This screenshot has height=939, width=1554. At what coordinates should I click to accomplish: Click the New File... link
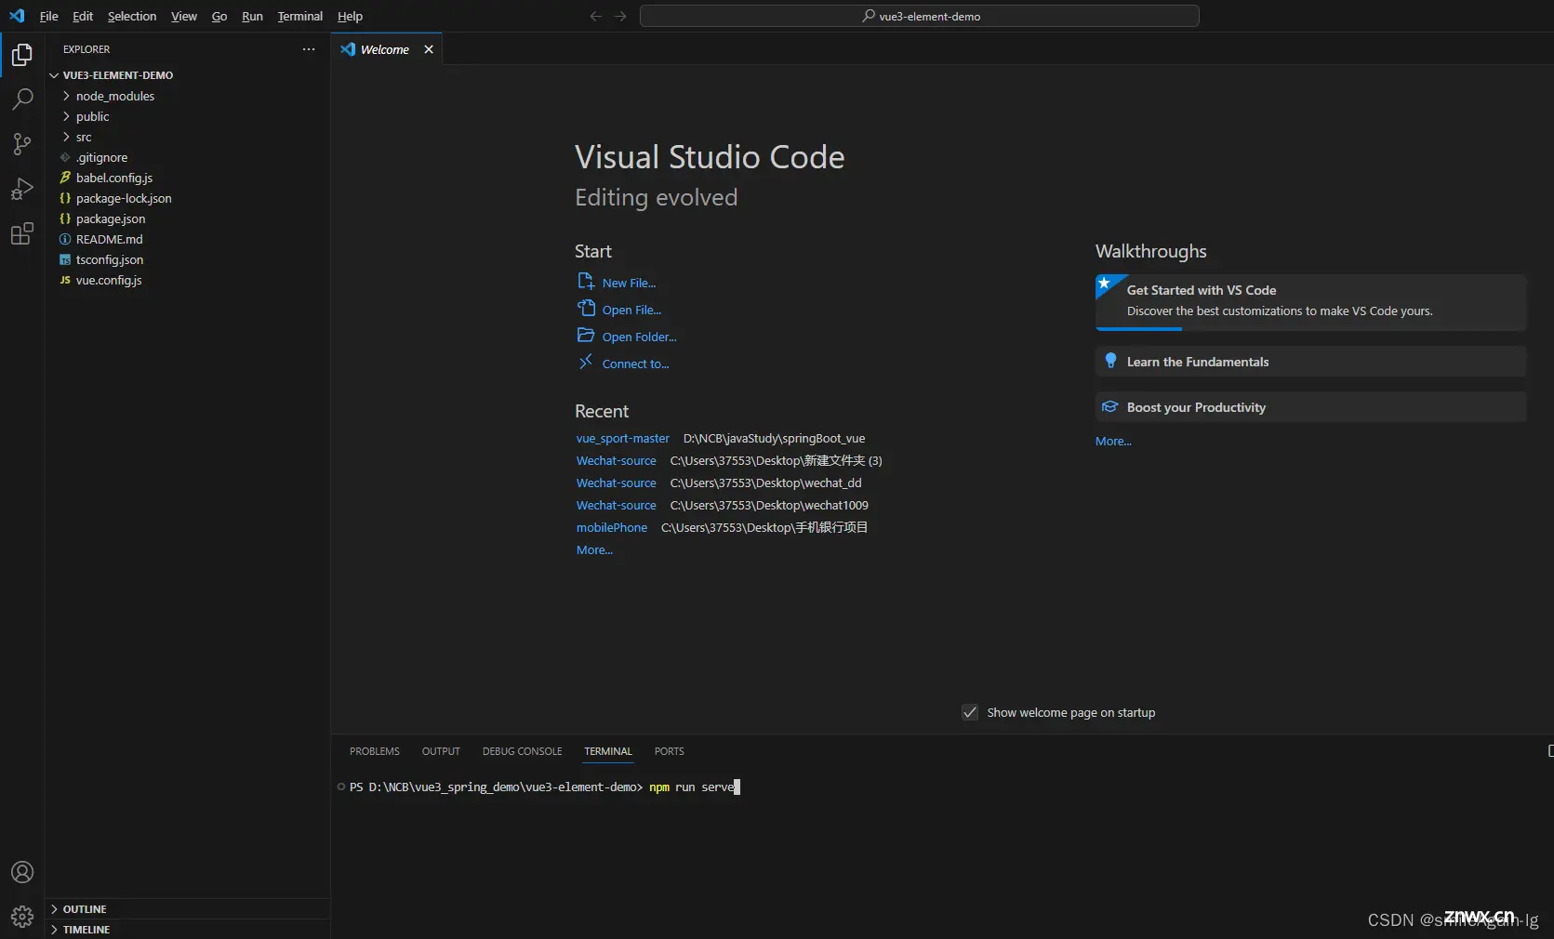[630, 283]
